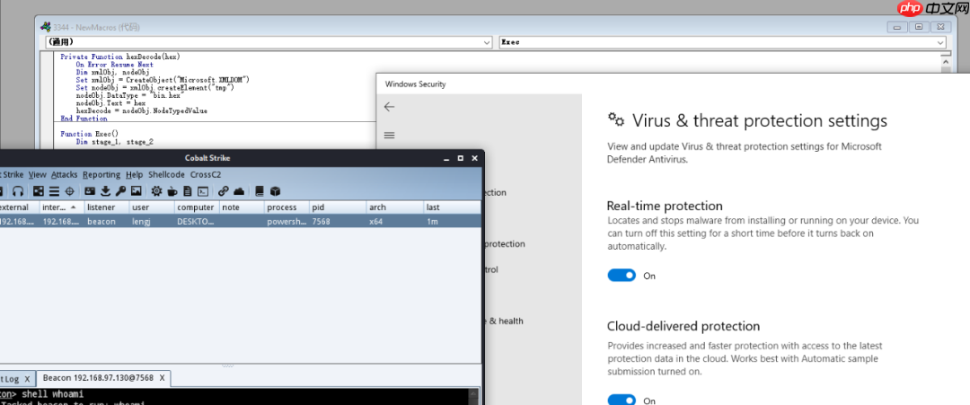This screenshot has height=405, width=970.
Task: Click hexDecode function declaration line
Action: coord(120,57)
